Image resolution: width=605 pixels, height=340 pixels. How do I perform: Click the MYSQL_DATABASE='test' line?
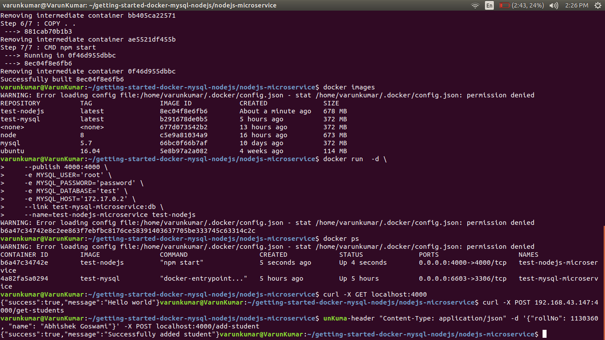pos(76,191)
